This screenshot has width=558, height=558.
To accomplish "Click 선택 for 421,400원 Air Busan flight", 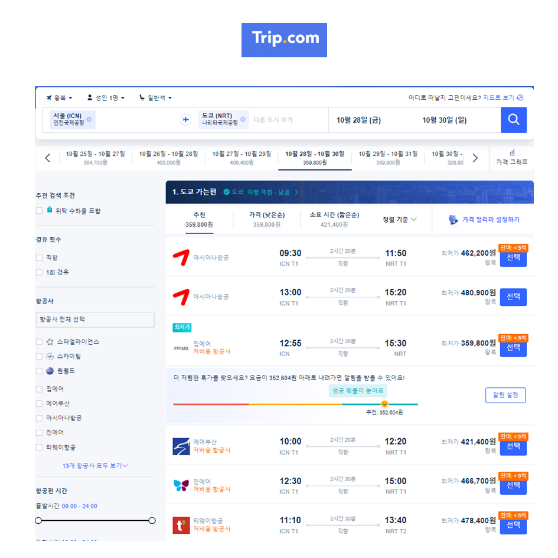I will (x=513, y=446).
